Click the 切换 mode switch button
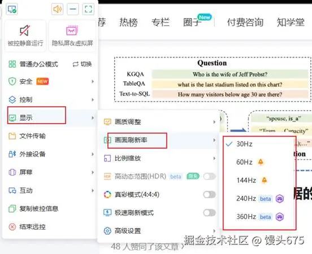The width and height of the screenshot is (312, 254). click(x=82, y=64)
